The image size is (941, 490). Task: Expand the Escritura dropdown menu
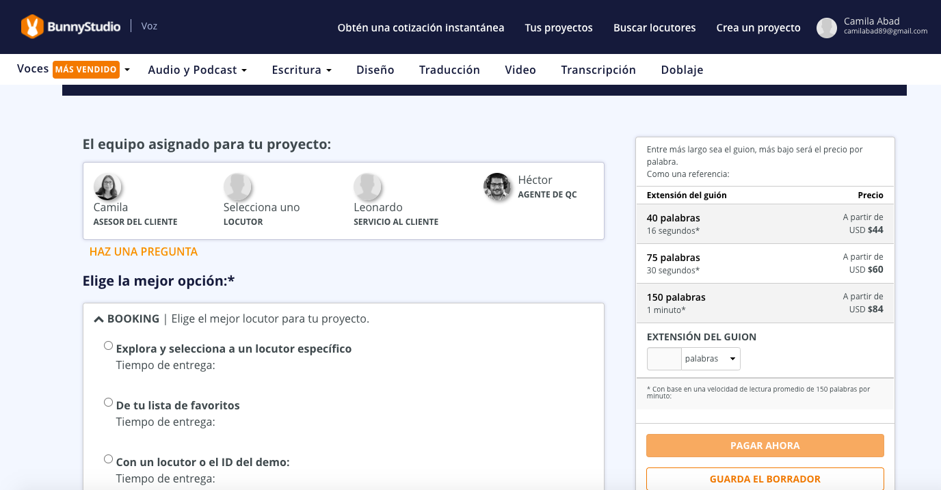[301, 70]
